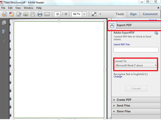Expand the Send Files section
This screenshot has height=120, width=161.
[136, 106]
